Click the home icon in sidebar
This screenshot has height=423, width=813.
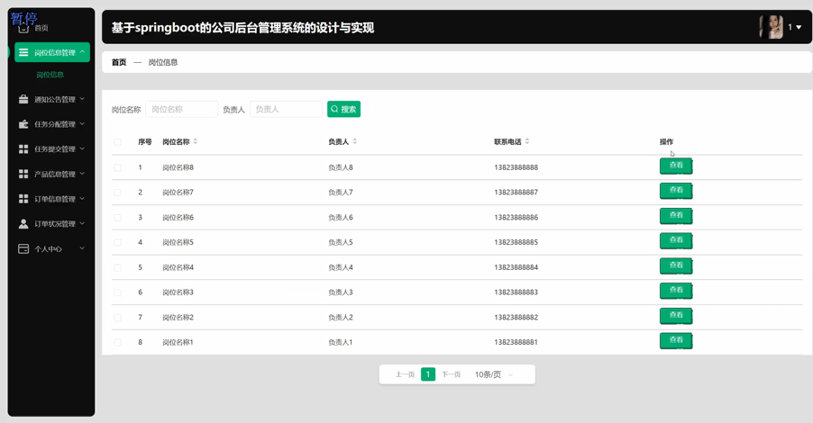click(23, 28)
